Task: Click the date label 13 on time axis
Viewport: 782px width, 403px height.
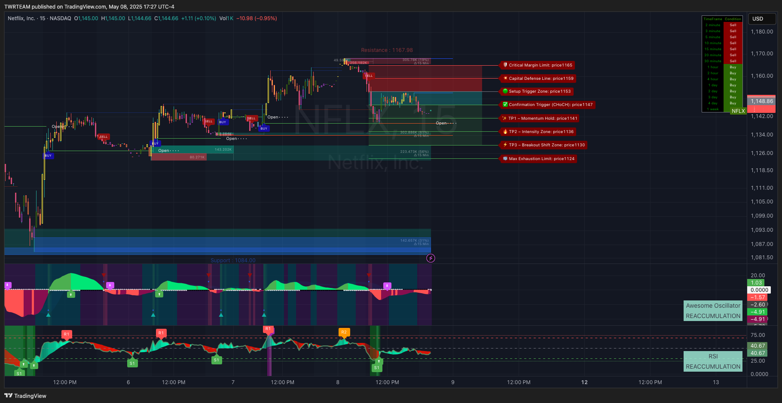Action: pos(716,382)
